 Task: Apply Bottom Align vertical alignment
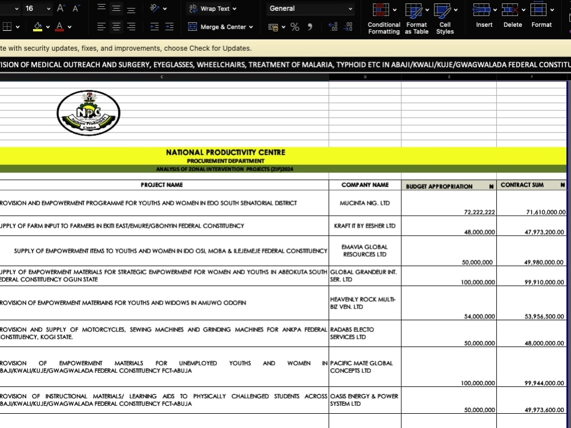click(131, 9)
